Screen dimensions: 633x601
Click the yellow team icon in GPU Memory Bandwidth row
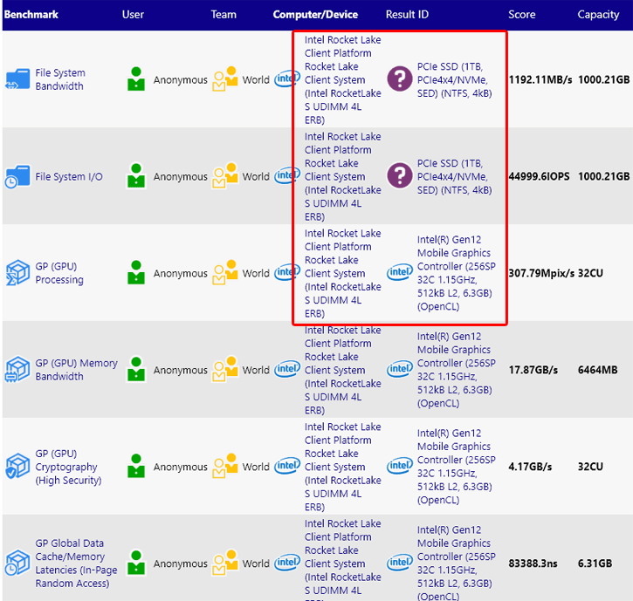pos(225,370)
